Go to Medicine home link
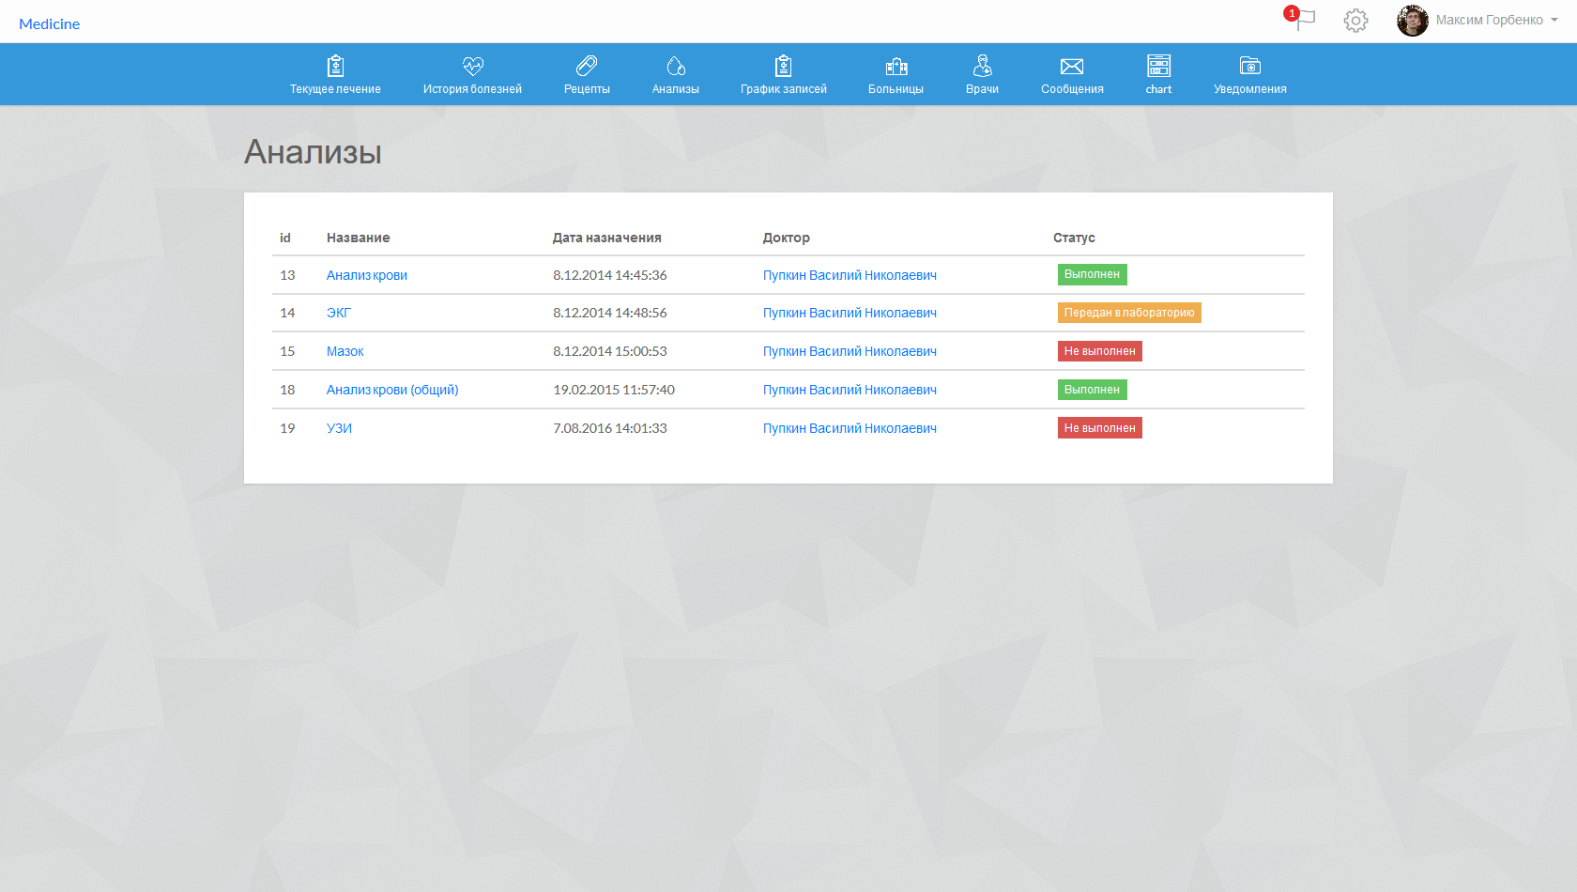This screenshot has width=1577, height=892. point(49,23)
